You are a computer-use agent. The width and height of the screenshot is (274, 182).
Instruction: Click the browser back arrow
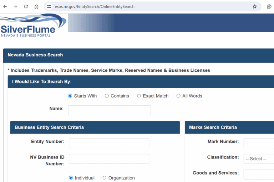pos(5,6)
